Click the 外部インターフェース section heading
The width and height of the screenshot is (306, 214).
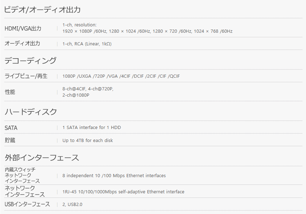(42, 158)
